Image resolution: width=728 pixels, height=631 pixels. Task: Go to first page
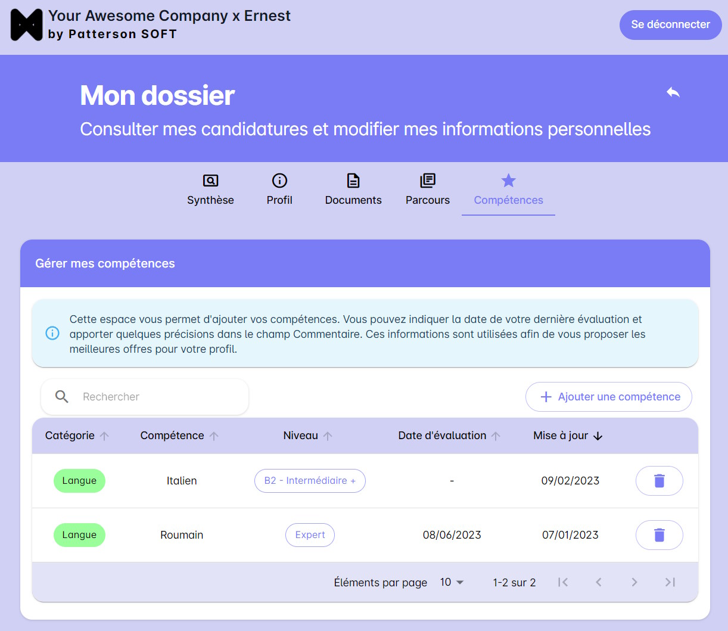coord(563,582)
